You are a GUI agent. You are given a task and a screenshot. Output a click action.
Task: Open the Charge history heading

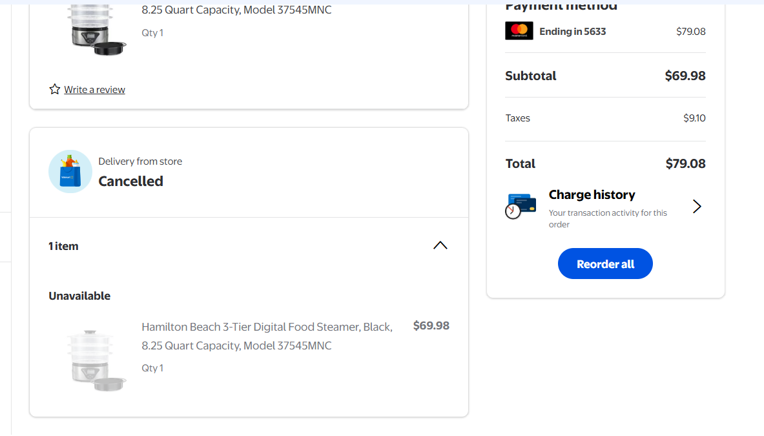click(592, 195)
